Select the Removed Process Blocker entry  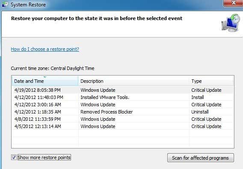pyautogui.click(x=123, y=112)
